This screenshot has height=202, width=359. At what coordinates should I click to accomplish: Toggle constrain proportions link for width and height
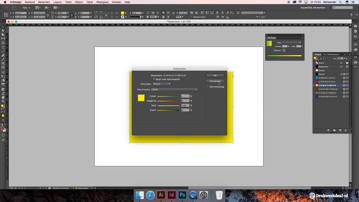[47, 15]
